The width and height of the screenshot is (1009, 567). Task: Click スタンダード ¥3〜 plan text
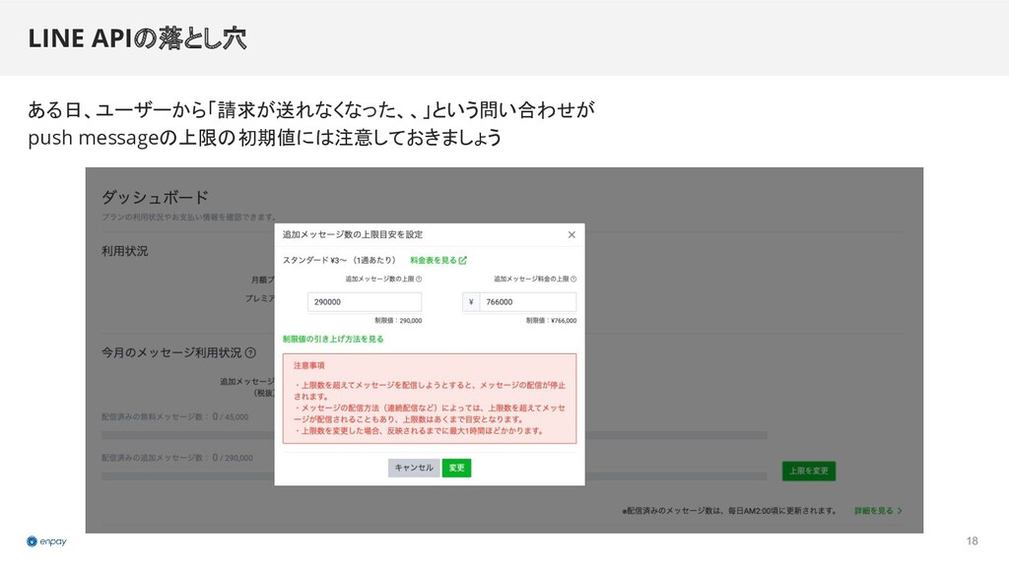point(339,260)
